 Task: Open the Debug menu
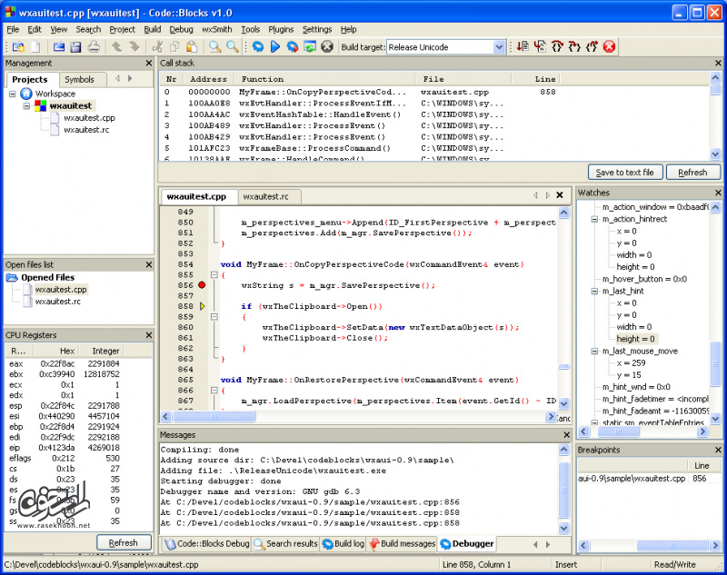pos(181,29)
